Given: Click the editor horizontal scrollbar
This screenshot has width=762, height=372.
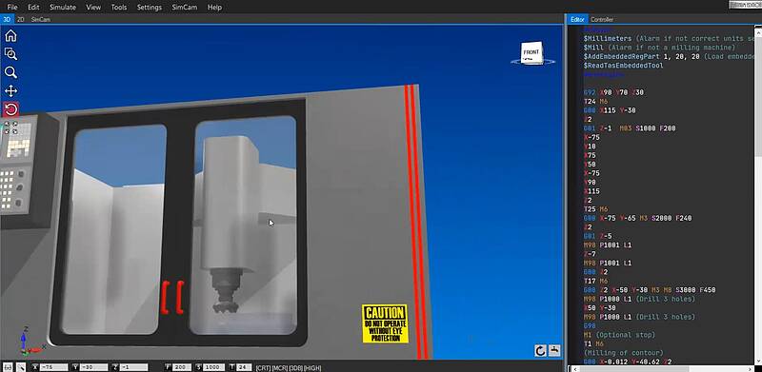Looking at the screenshot, I should tap(662, 368).
